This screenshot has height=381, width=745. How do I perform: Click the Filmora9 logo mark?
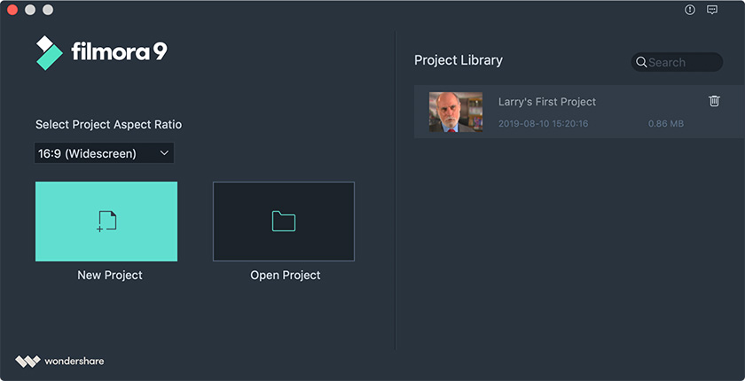(49, 52)
